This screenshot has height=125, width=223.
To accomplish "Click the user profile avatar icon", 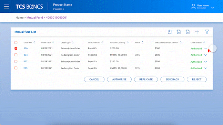I will point(193,7).
